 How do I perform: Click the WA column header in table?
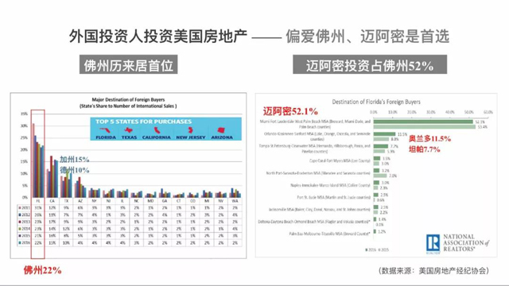click(x=235, y=201)
